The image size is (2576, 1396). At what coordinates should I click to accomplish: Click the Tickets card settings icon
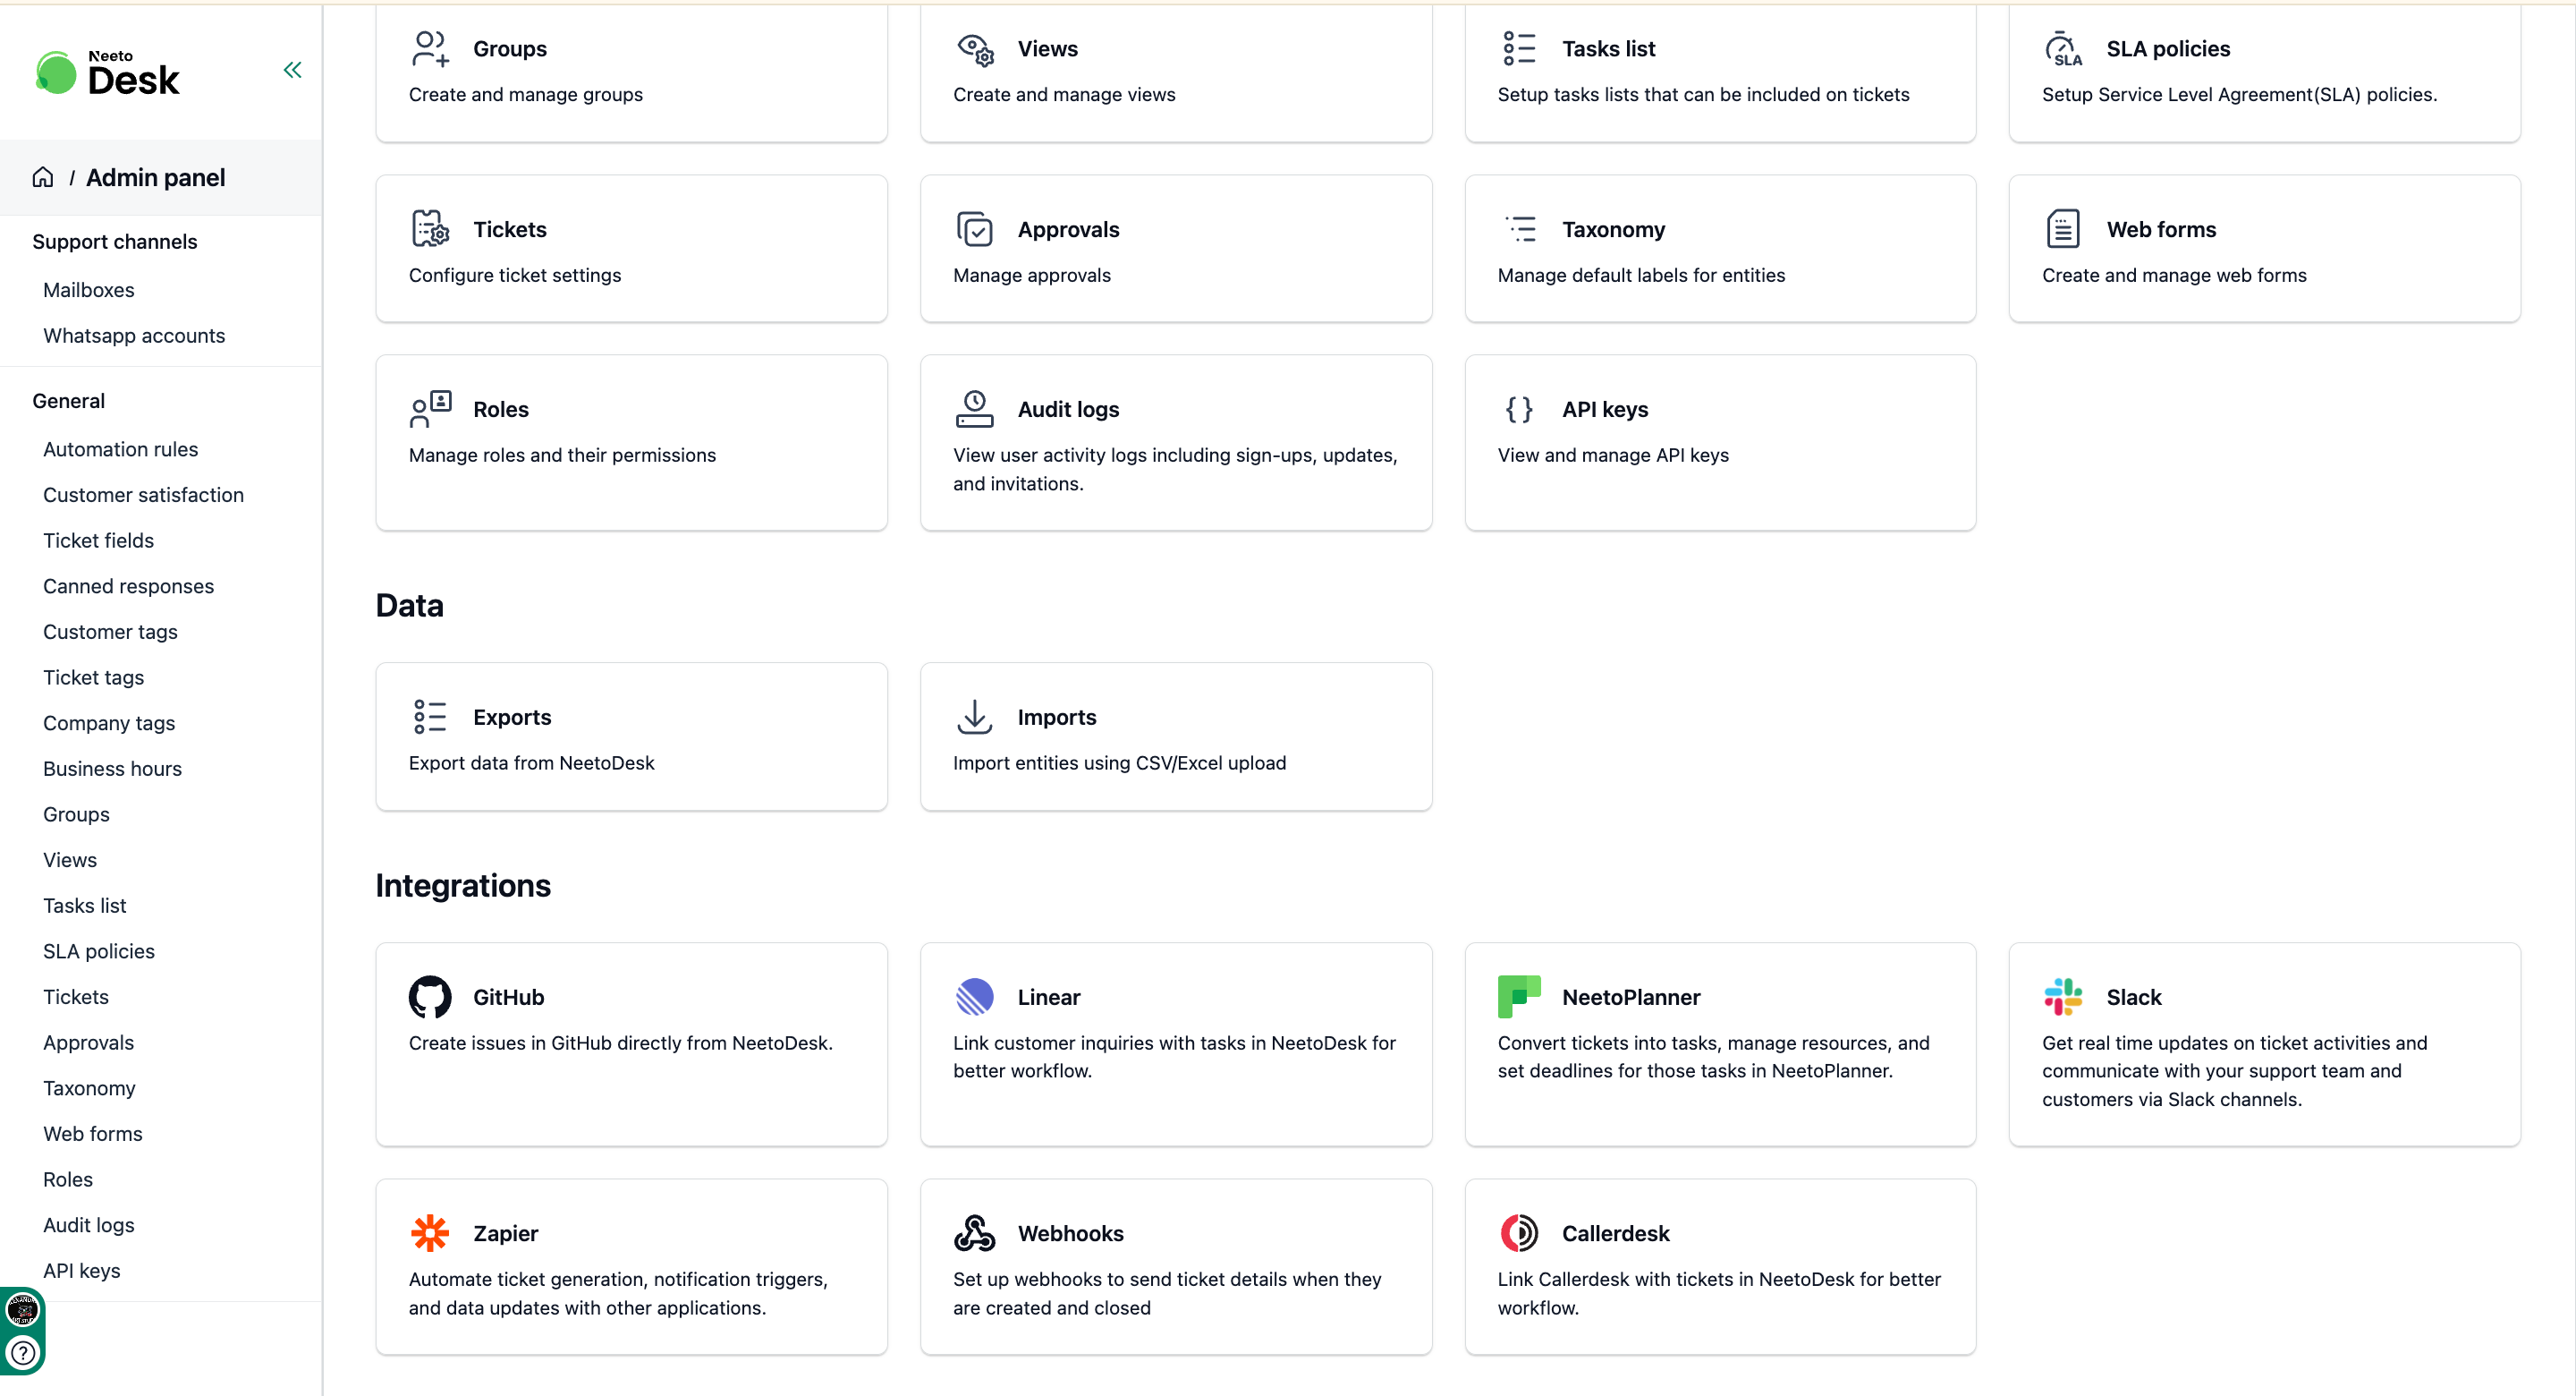[430, 229]
